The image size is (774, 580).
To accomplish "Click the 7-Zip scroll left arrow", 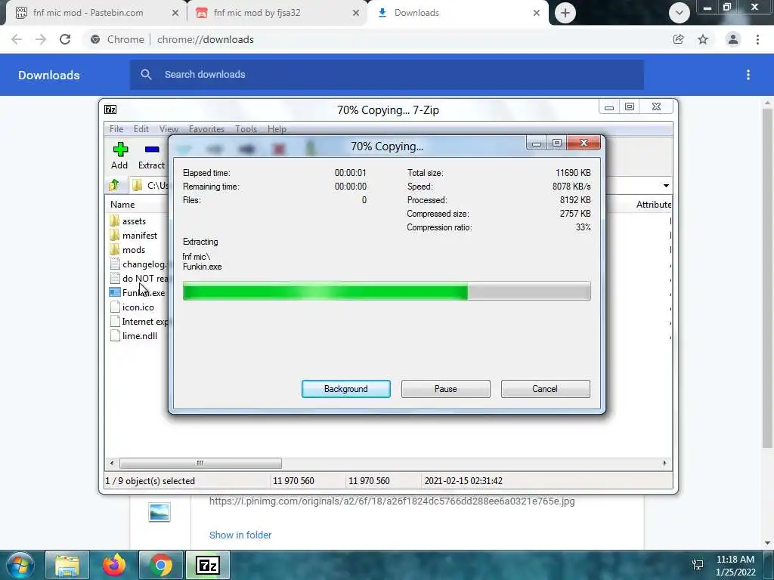I will click(x=112, y=463).
